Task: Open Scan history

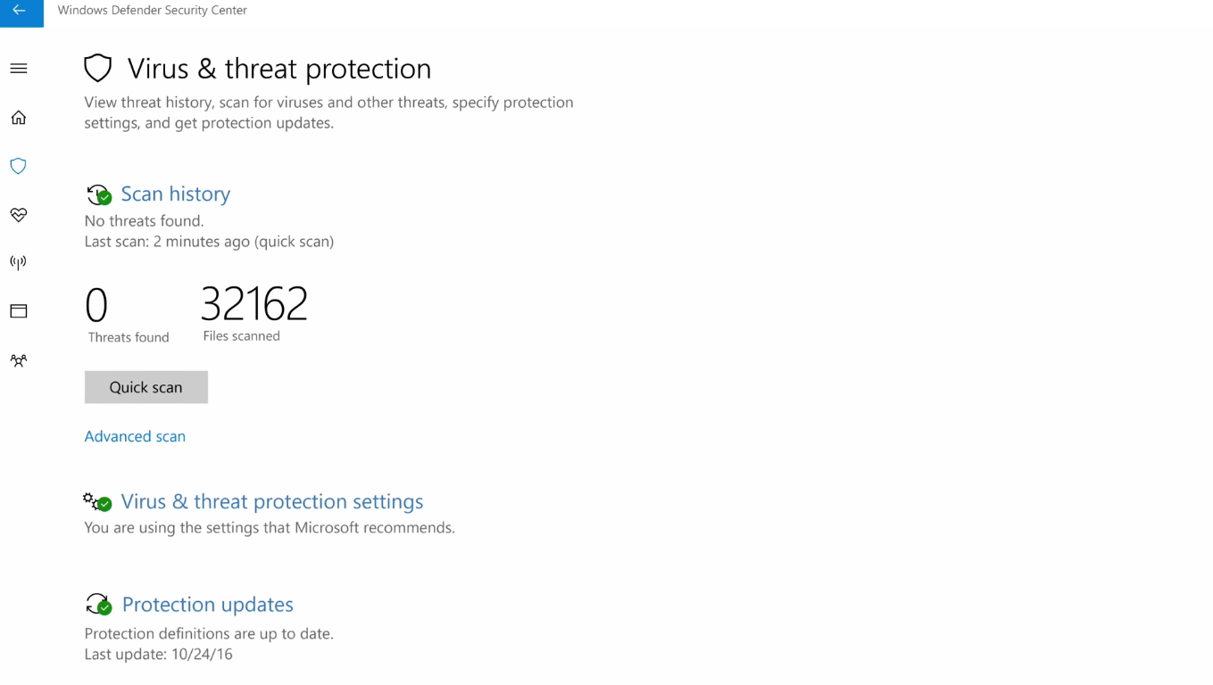Action: tap(175, 194)
